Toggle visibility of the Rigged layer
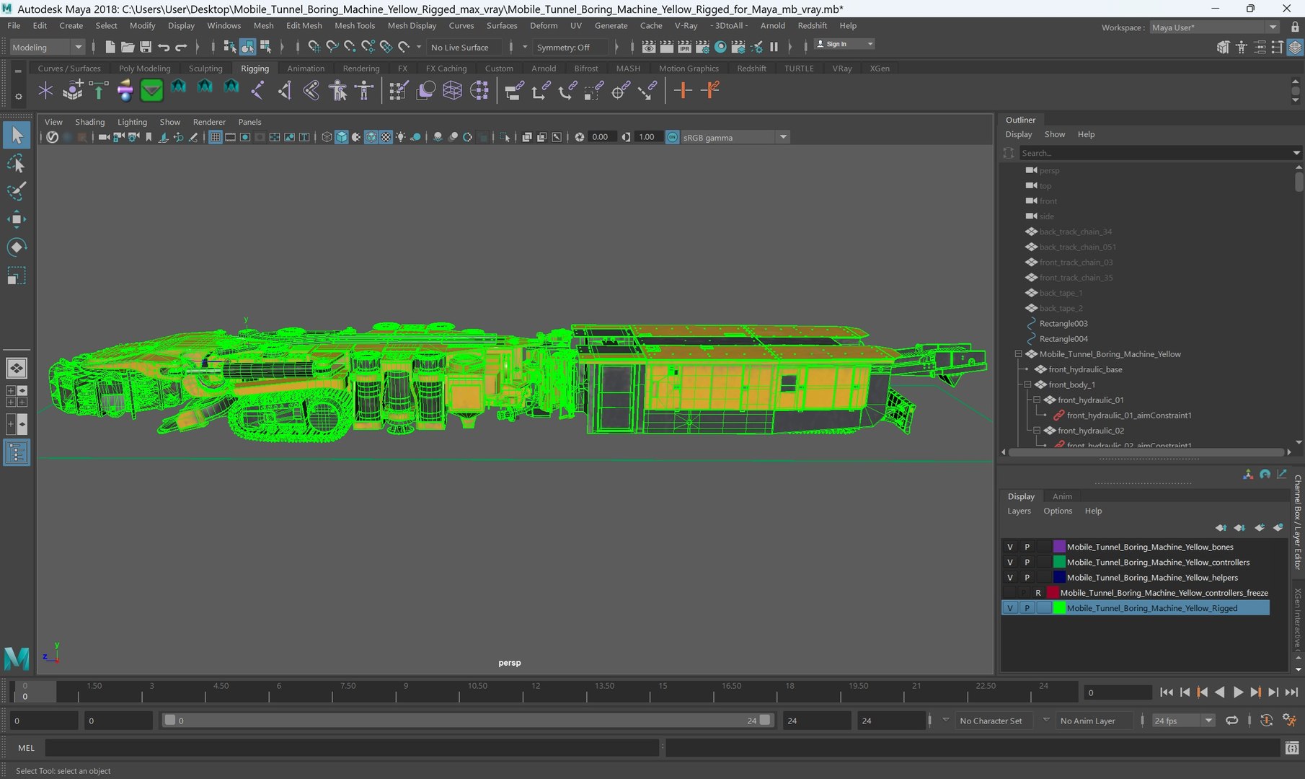Screen dimensions: 1305x779 [1010, 608]
